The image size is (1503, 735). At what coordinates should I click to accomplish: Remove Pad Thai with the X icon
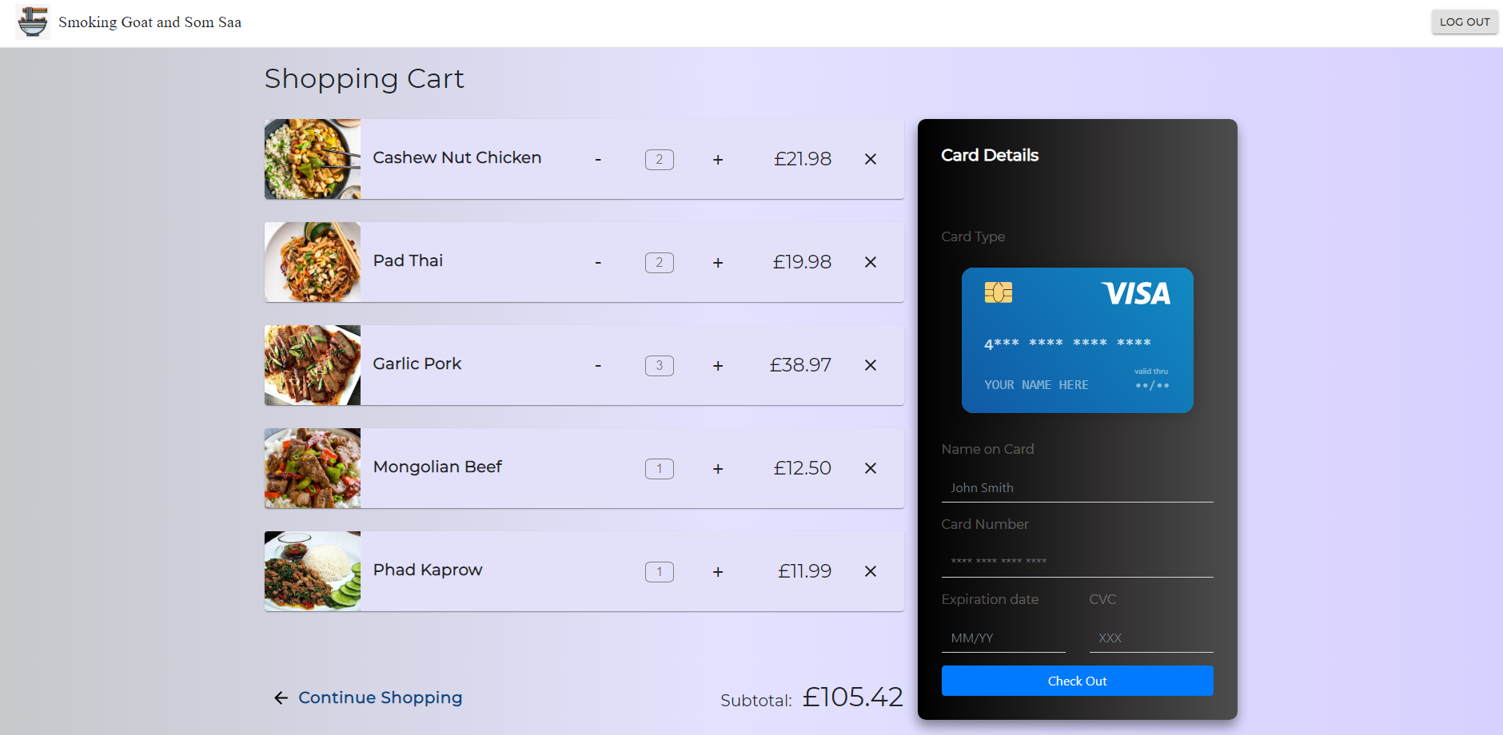pyautogui.click(x=871, y=262)
